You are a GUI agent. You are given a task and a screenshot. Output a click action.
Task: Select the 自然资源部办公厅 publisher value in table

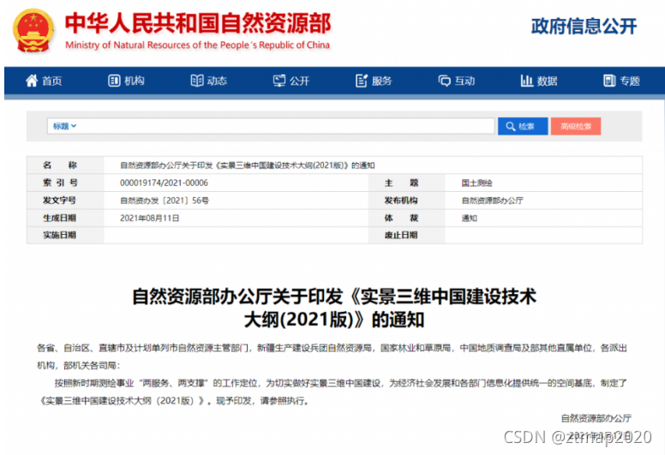point(492,201)
